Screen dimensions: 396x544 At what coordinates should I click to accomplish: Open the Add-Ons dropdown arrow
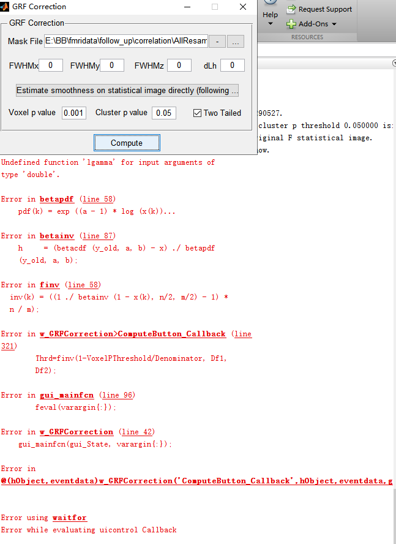tap(334, 25)
